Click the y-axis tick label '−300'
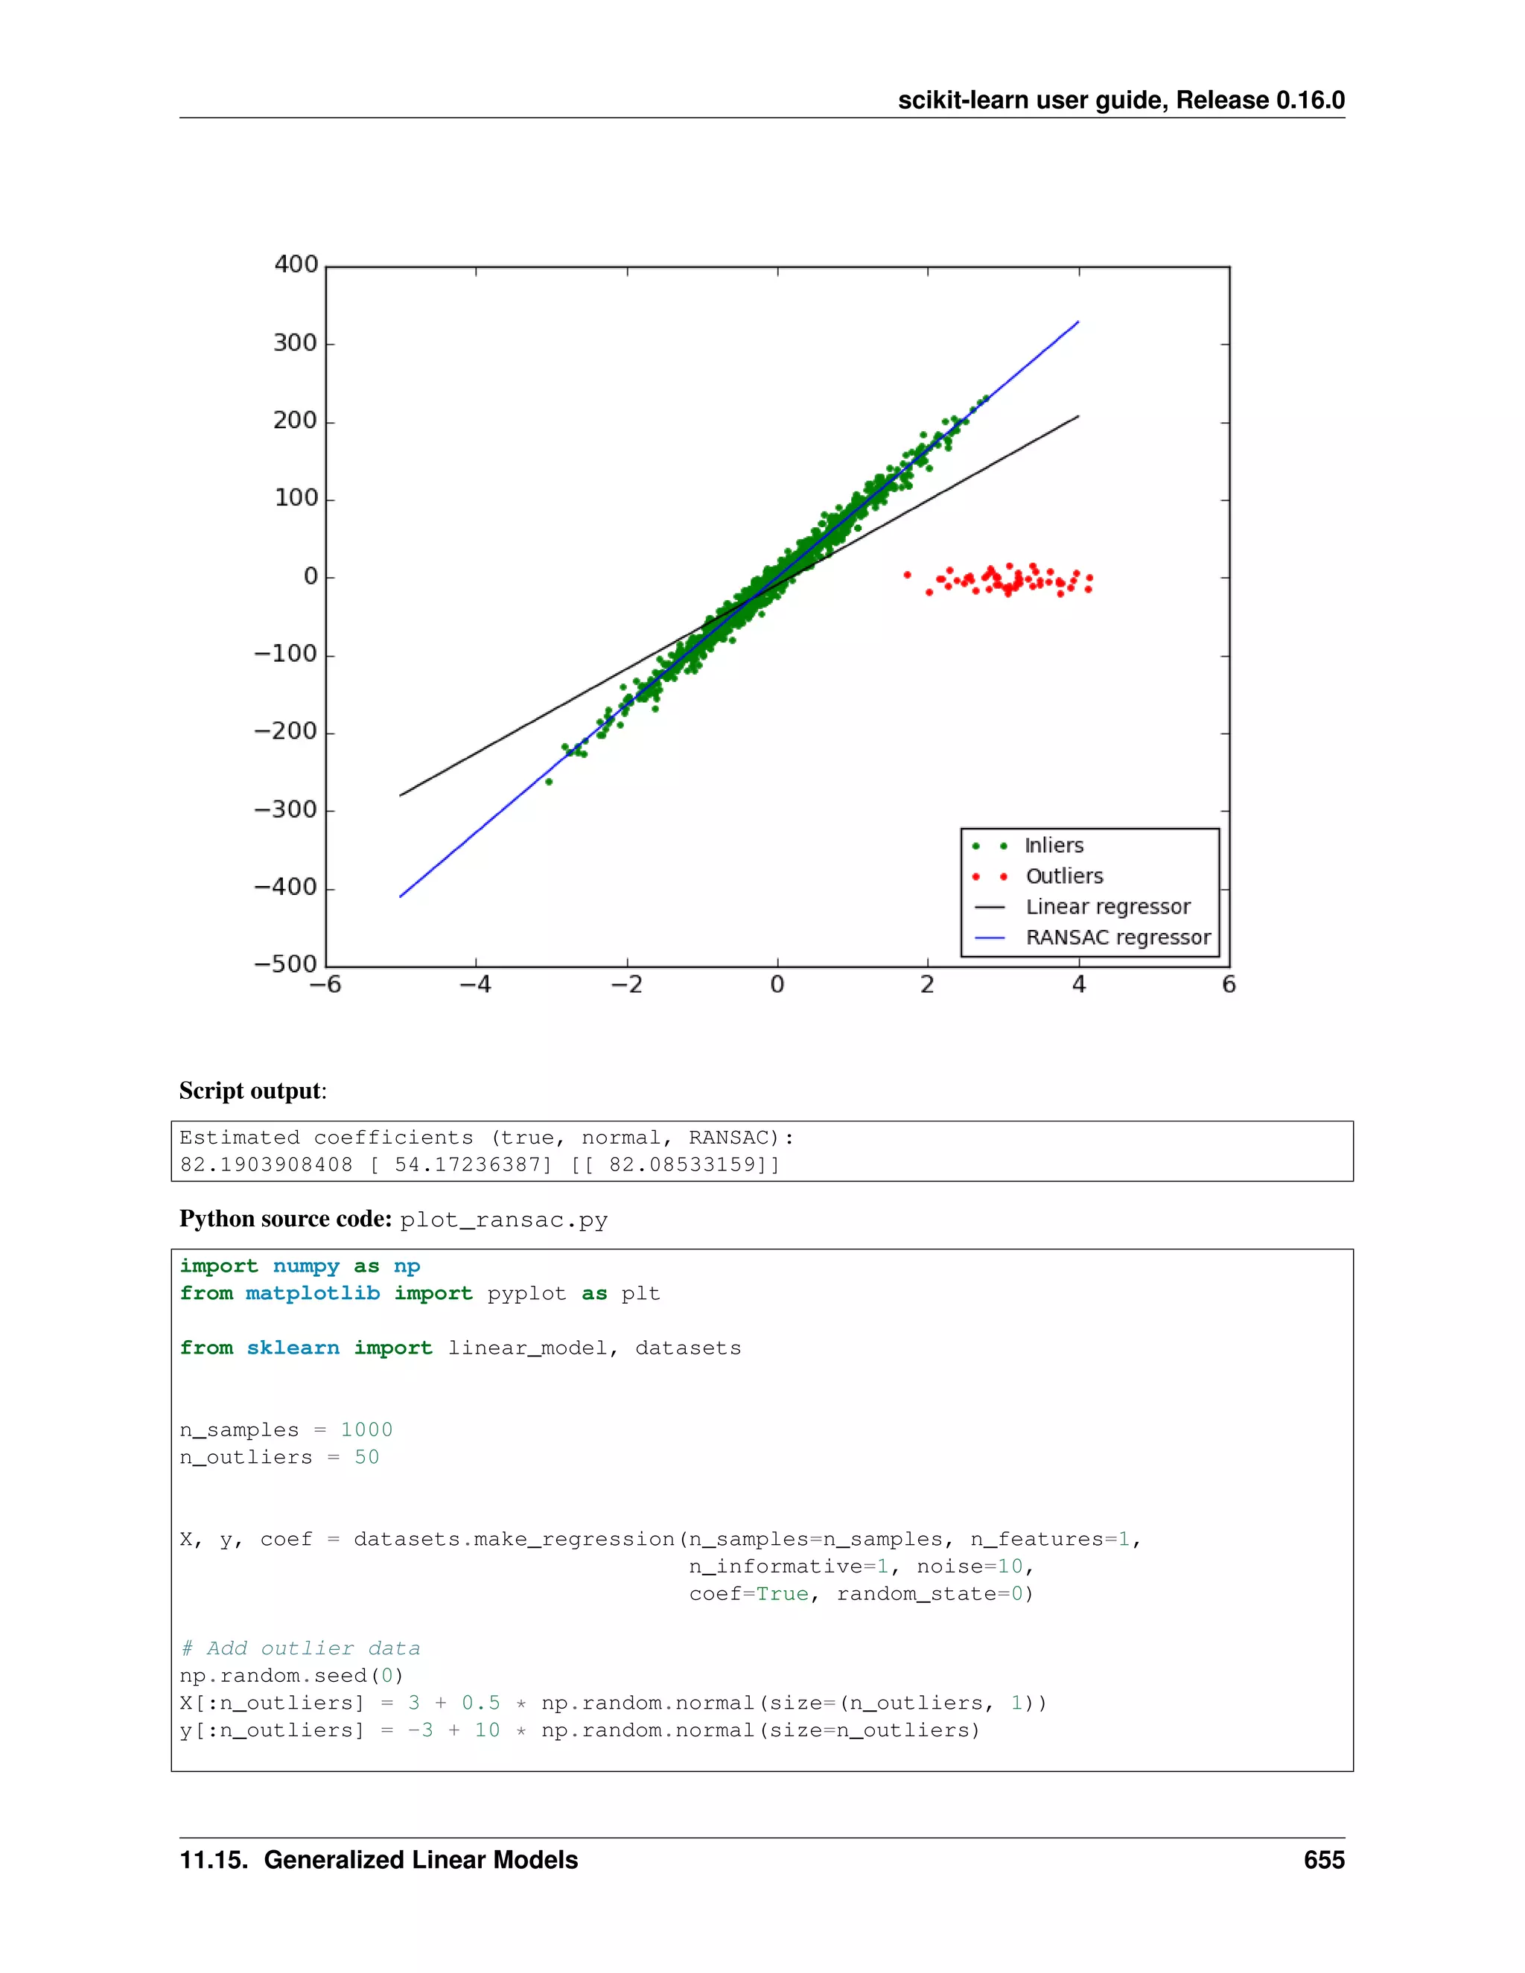This screenshot has height=1973, width=1525. (x=285, y=809)
